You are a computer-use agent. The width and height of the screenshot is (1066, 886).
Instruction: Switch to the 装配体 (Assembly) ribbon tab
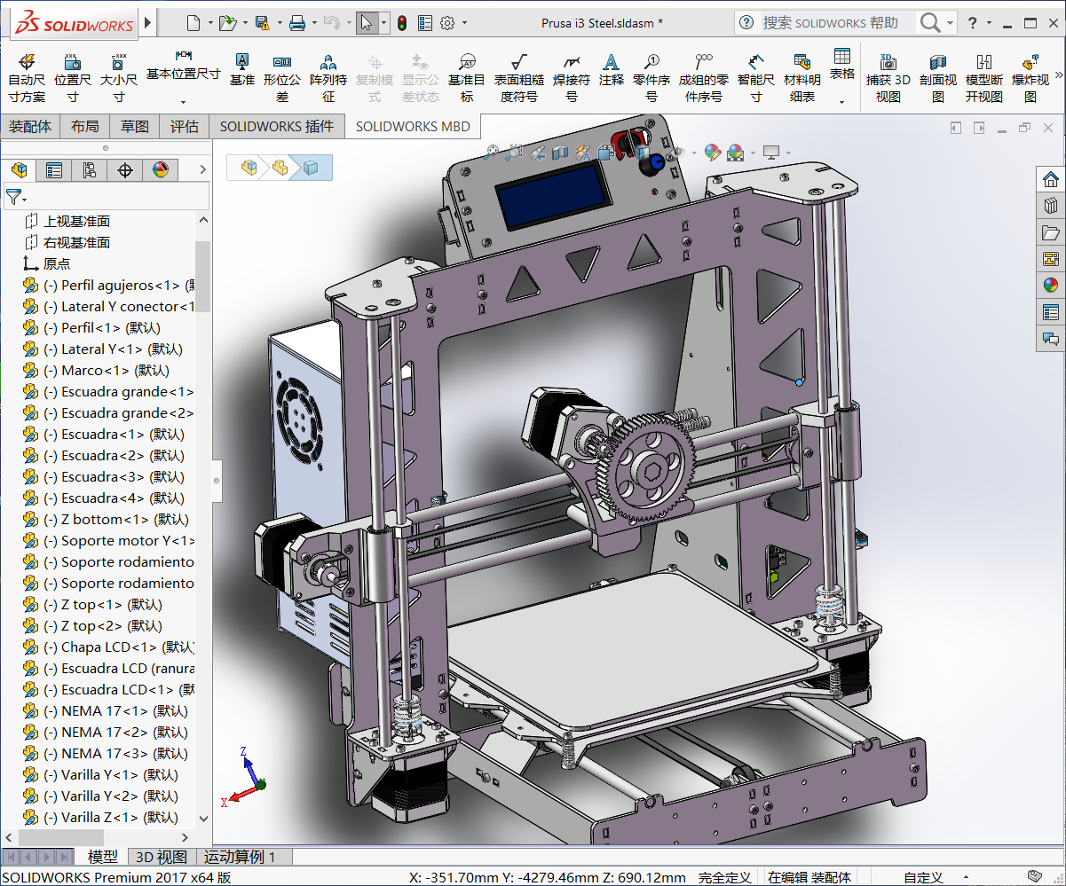tap(30, 126)
